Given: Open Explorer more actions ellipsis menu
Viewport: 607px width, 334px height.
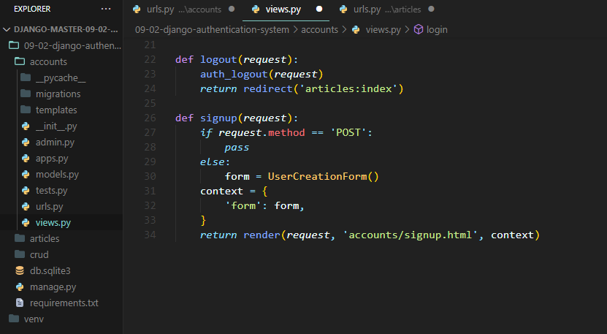Looking at the screenshot, I should [x=106, y=9].
